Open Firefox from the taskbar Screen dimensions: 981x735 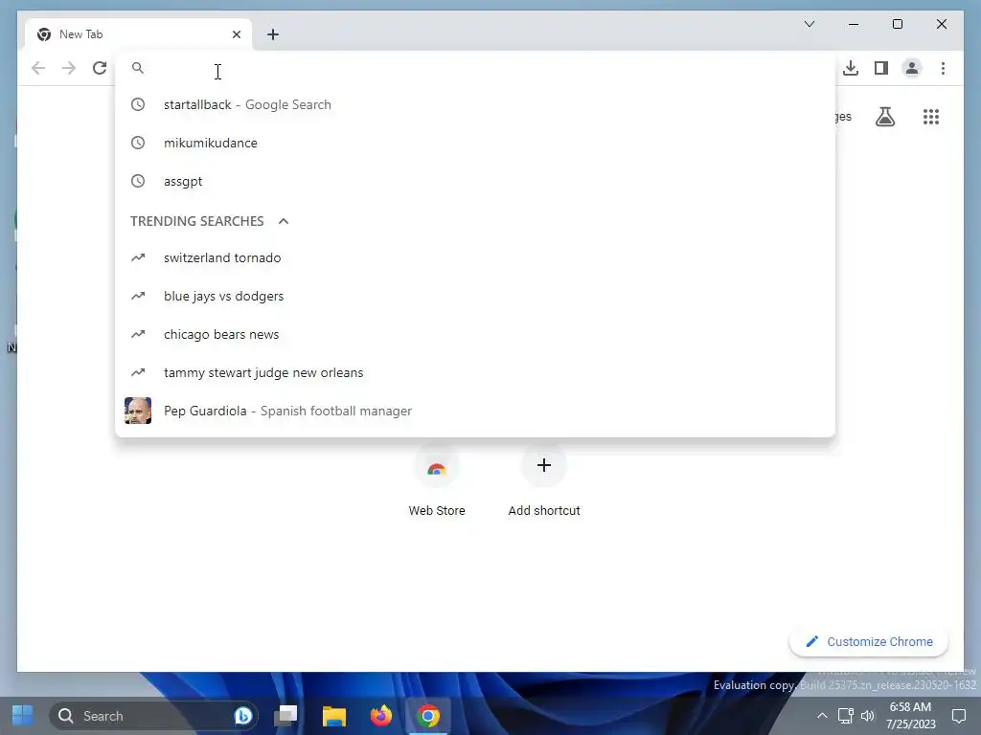tap(381, 716)
